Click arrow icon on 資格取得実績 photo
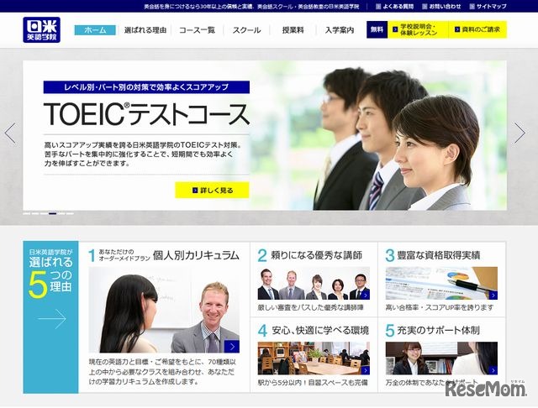The width and height of the screenshot is (538, 408). (493, 296)
